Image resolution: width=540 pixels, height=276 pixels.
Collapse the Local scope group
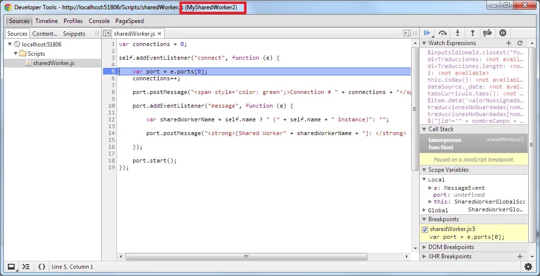pyautogui.click(x=424, y=180)
